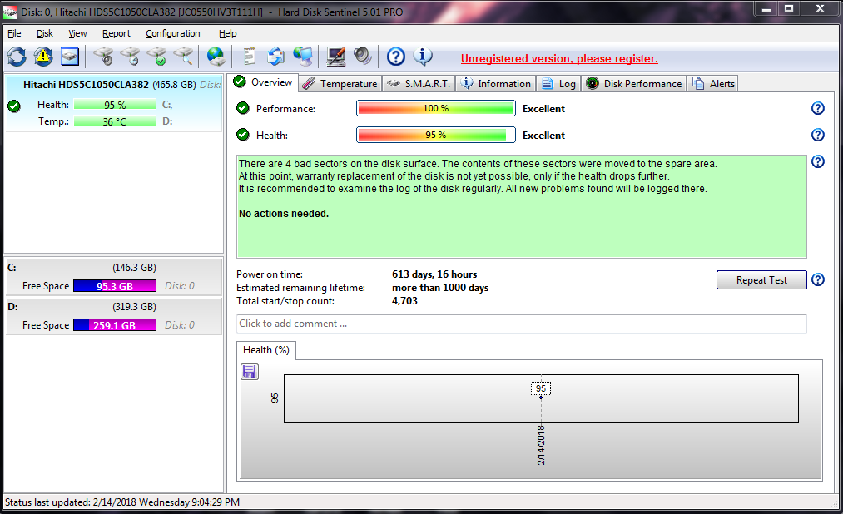Click help icon beside bad sectors description

pos(818,161)
